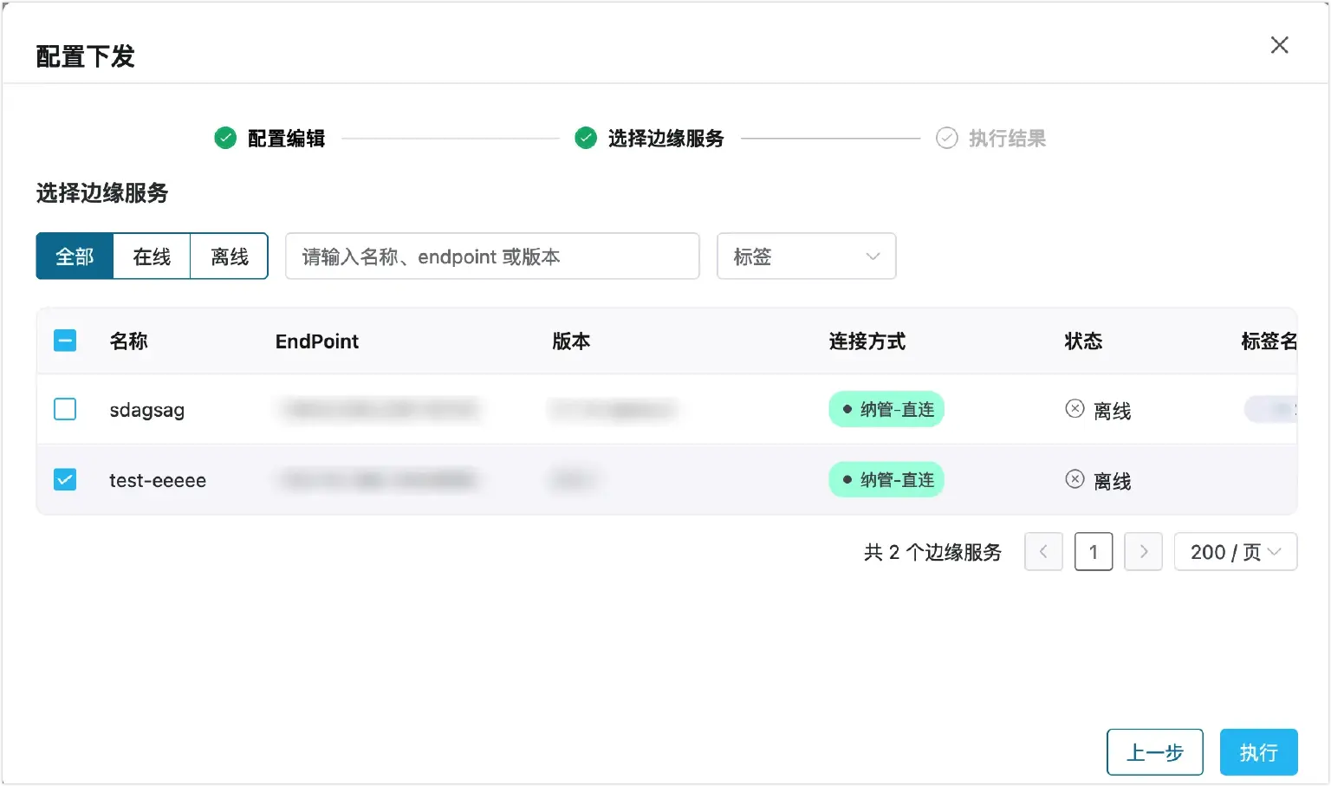Go to next page with right arrow
Image resolution: width=1331 pixels, height=786 pixels.
coord(1143,552)
